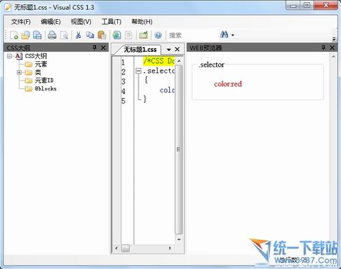Click the binoculars find icon
Screen dimensions: 341x269
224,35
